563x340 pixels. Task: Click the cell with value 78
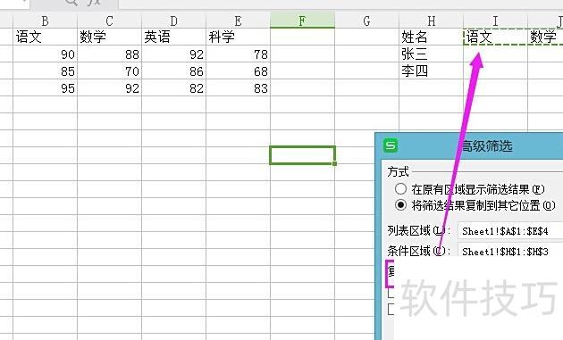pyautogui.click(x=238, y=54)
